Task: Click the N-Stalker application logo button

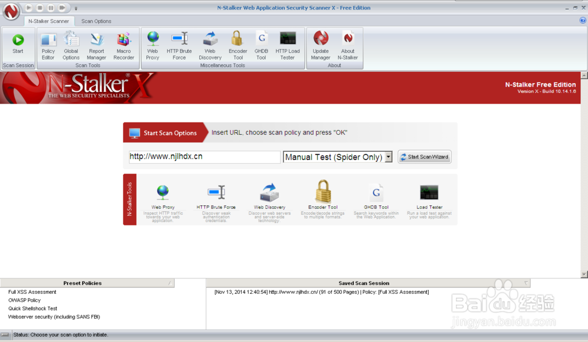Action: click(11, 11)
